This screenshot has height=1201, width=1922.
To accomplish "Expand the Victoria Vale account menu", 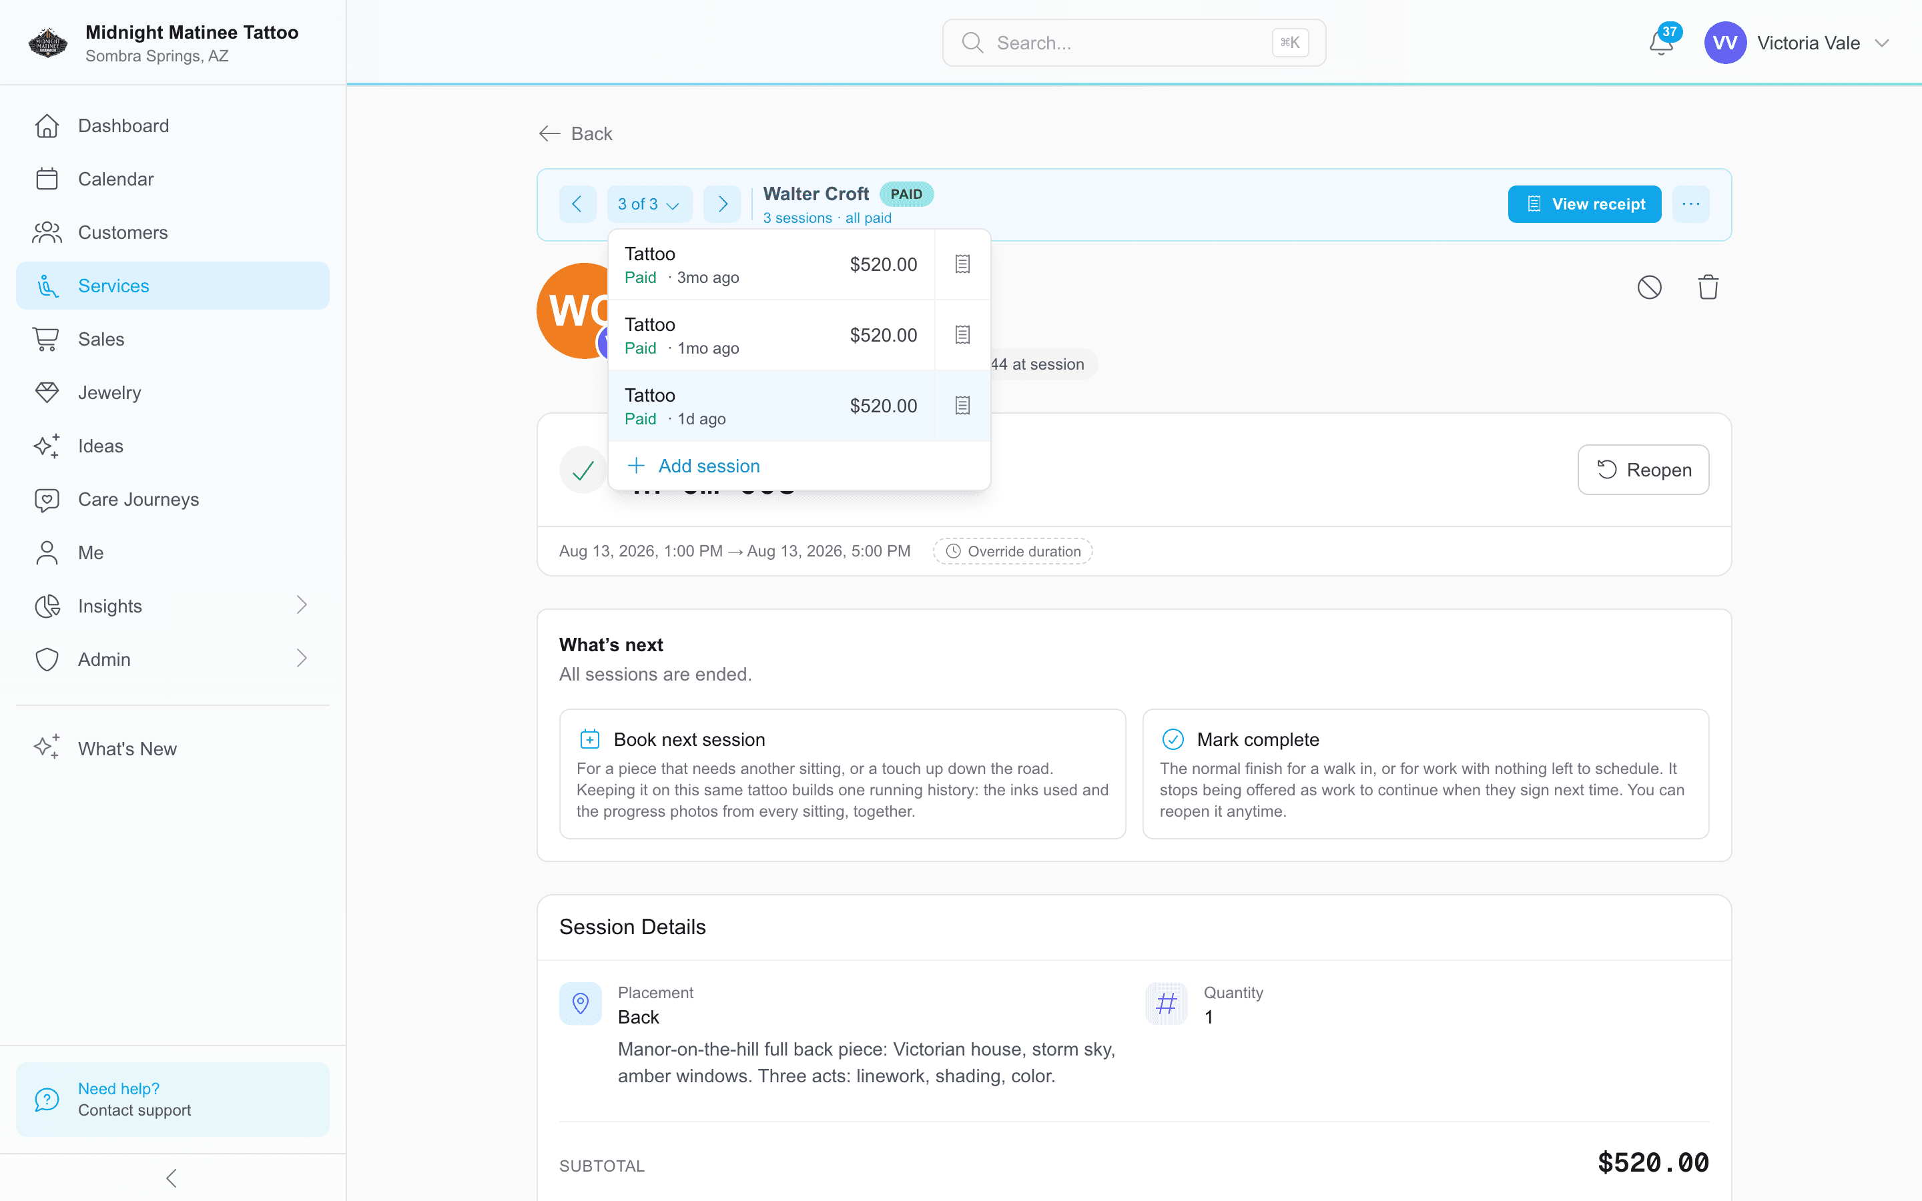I will point(1797,43).
